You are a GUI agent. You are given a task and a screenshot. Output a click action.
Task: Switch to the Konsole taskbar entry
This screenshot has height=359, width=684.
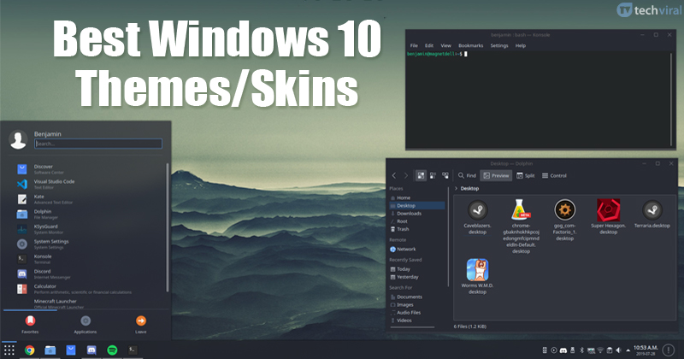tap(133, 350)
